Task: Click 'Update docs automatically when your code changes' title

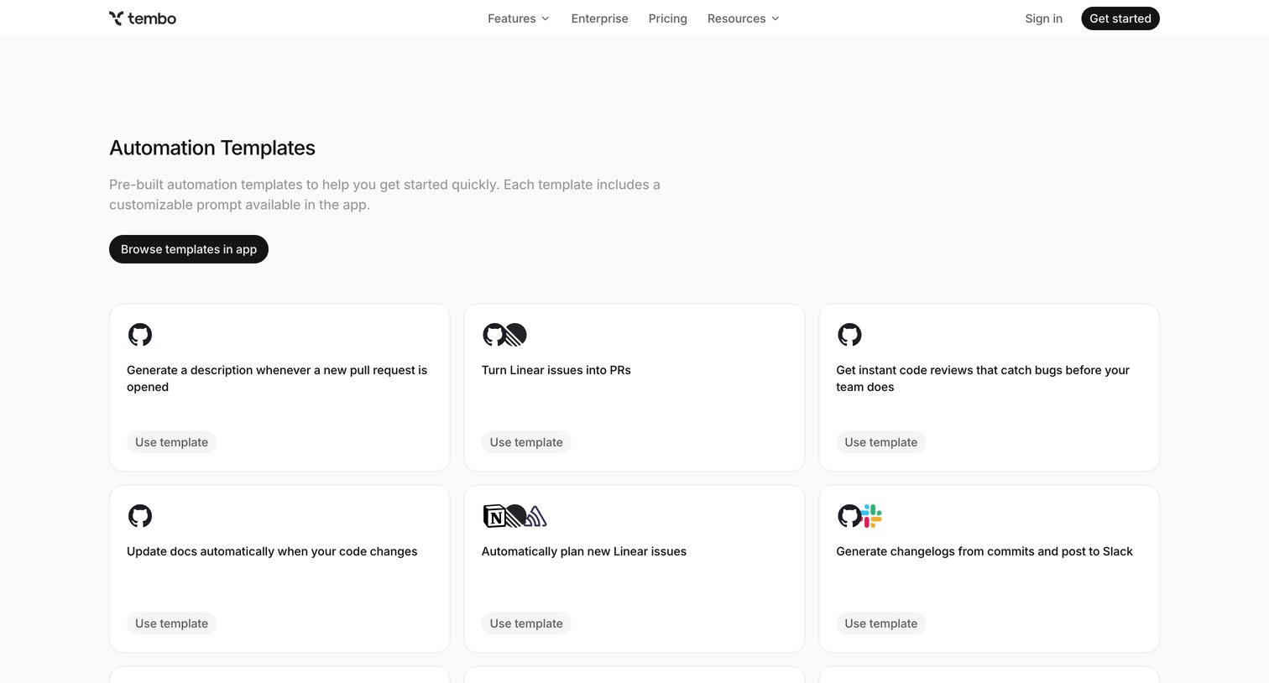Action: tap(272, 551)
